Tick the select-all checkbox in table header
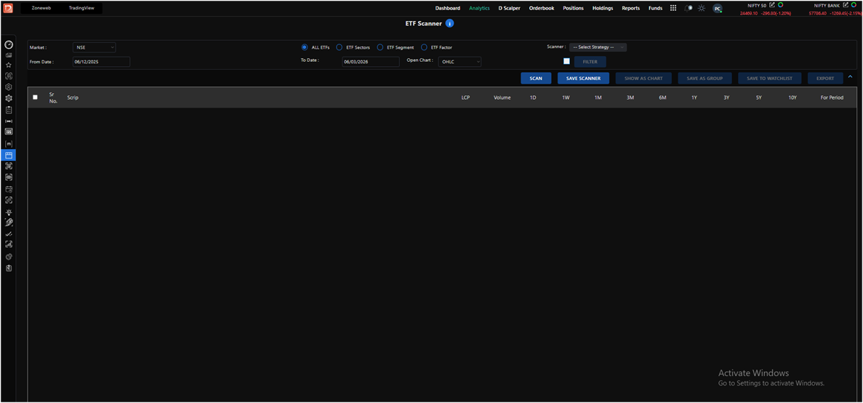This screenshot has width=863, height=403. click(35, 97)
